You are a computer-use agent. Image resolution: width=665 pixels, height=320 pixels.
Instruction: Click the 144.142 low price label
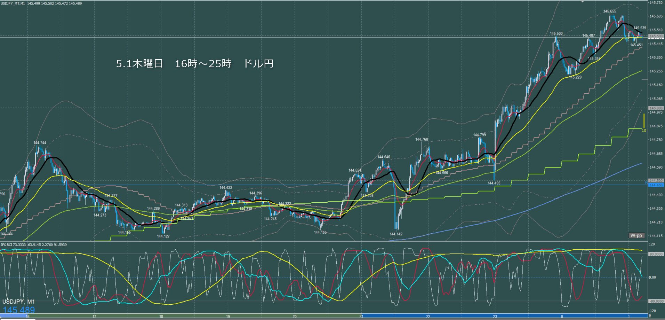(x=396, y=234)
